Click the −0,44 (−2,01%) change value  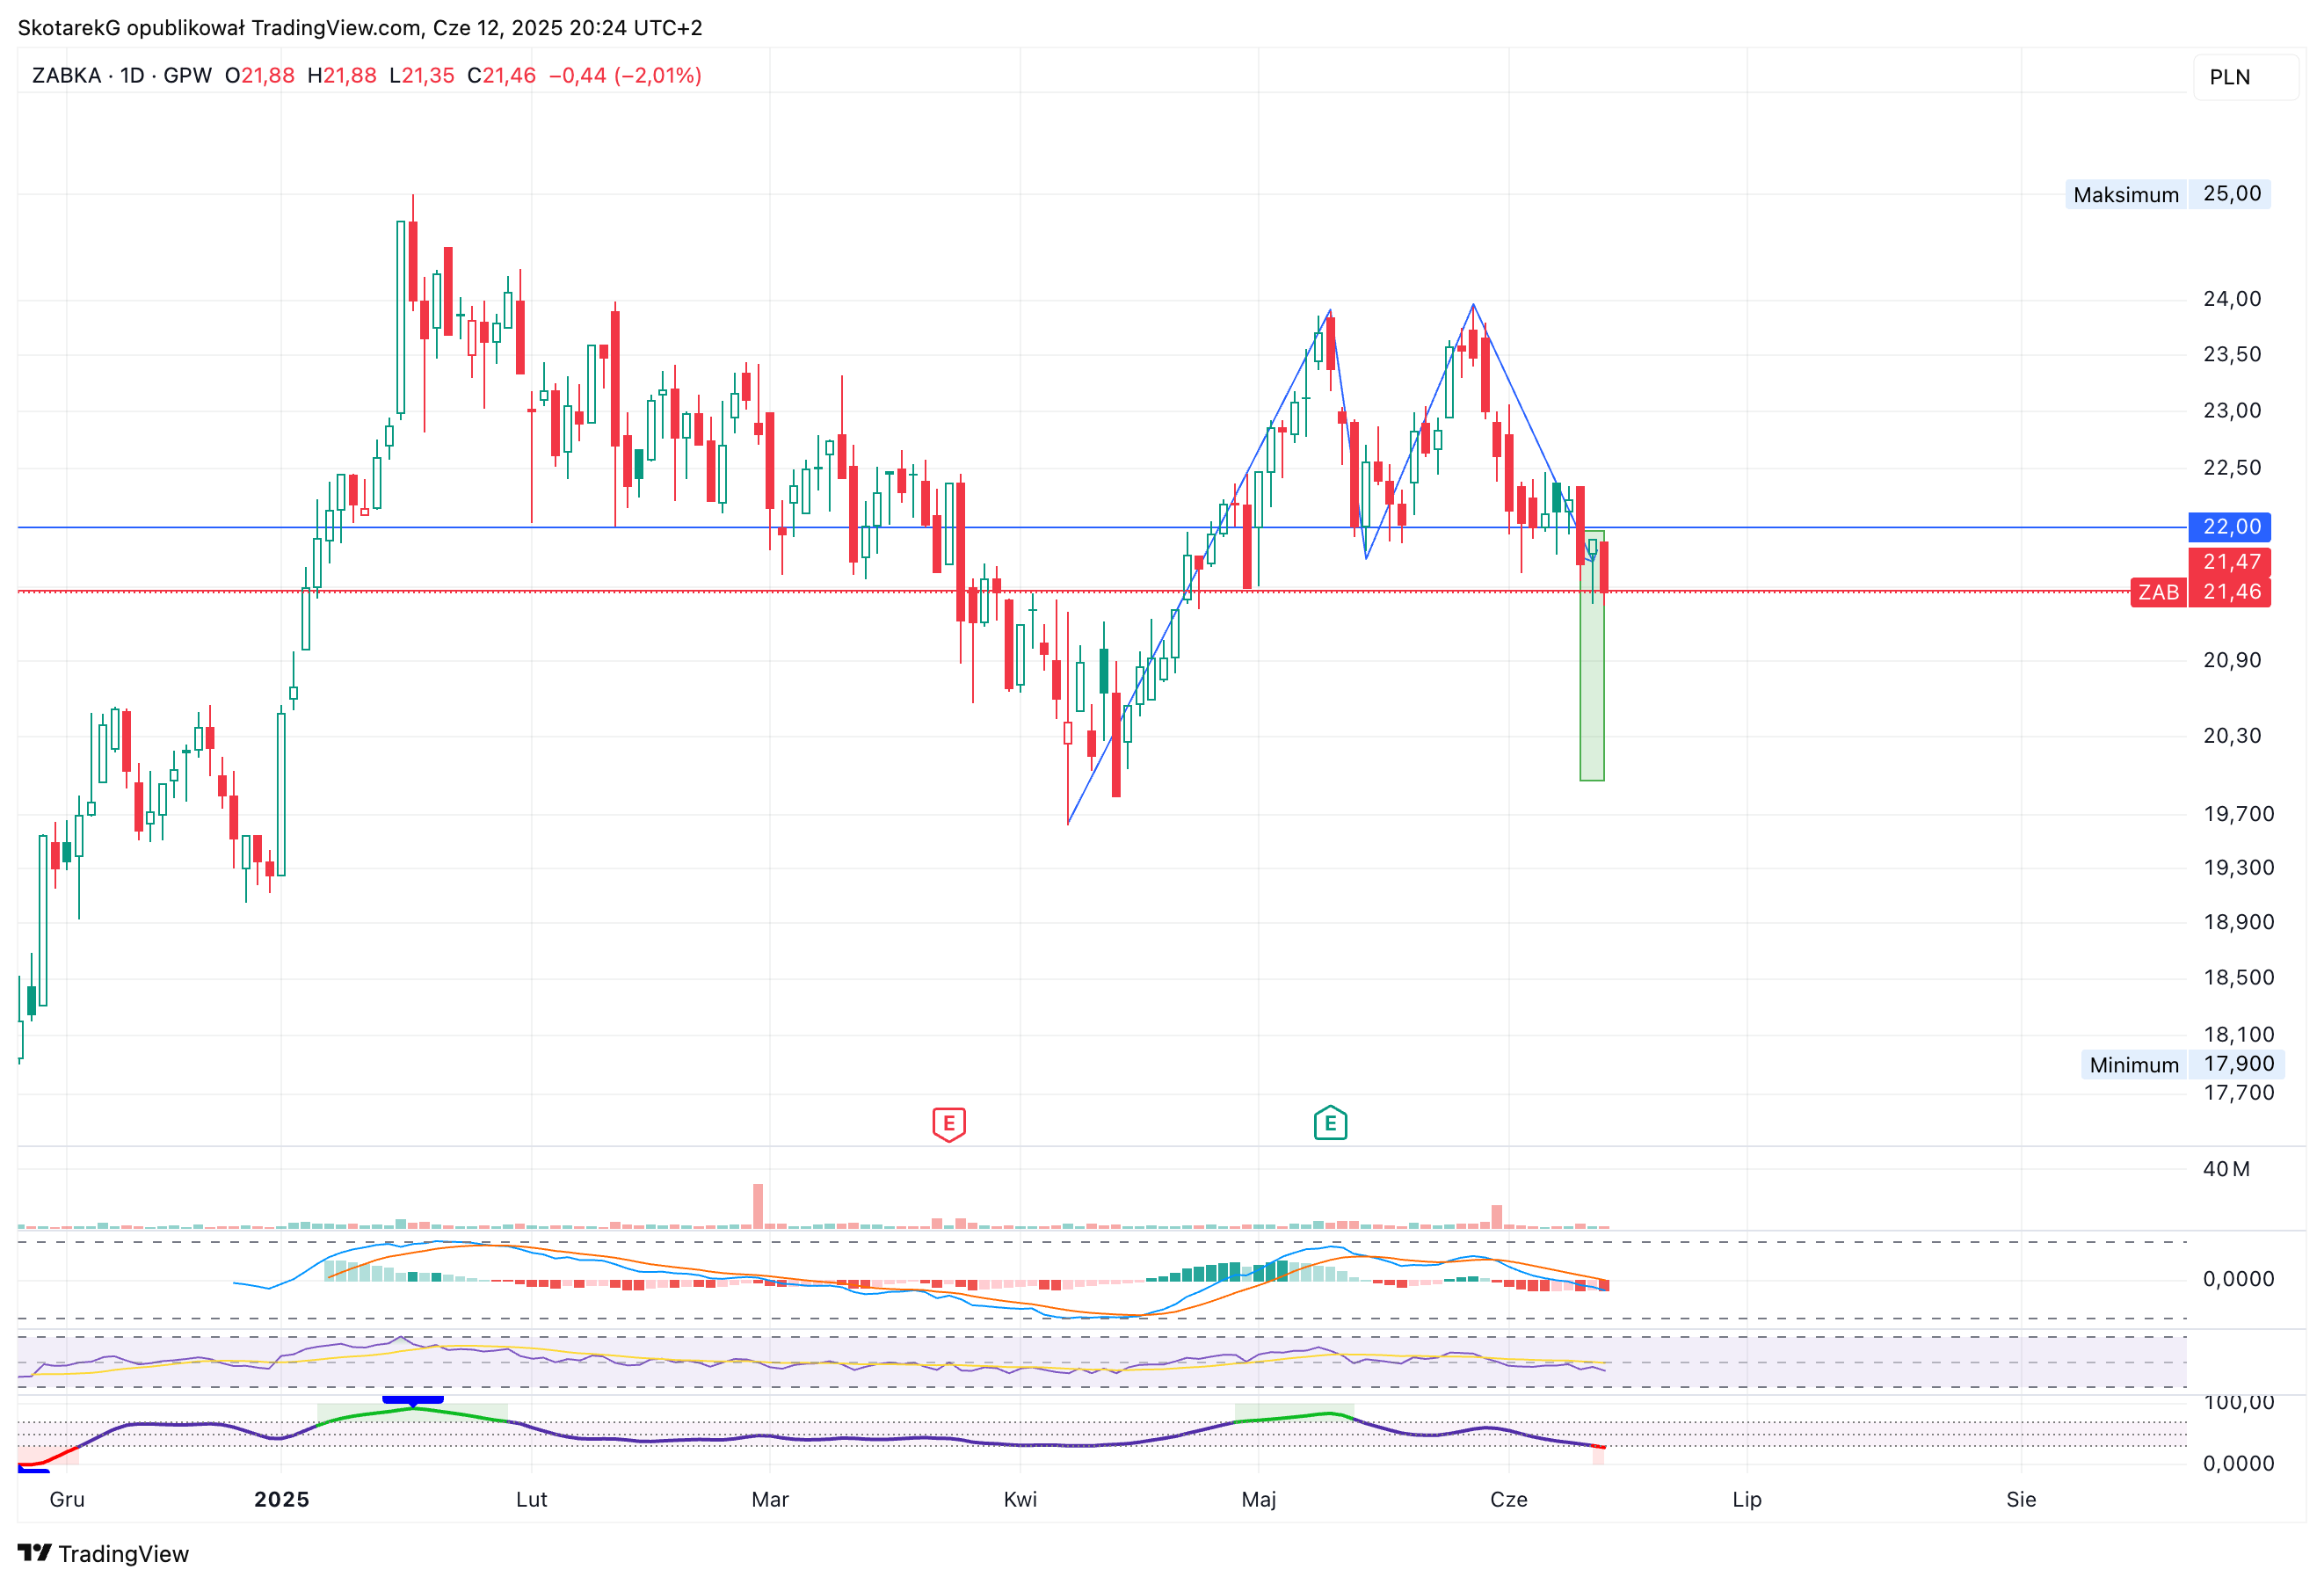pyautogui.click(x=625, y=76)
